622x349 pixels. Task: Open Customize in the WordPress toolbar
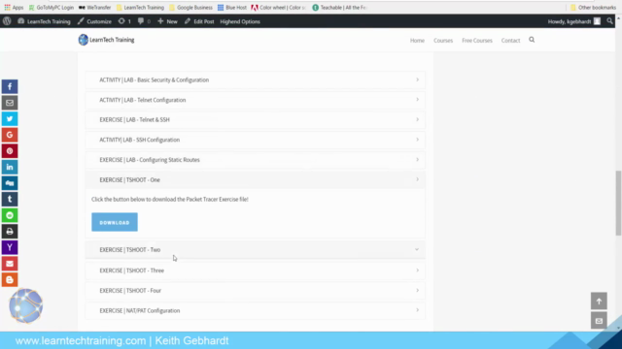pos(94,21)
